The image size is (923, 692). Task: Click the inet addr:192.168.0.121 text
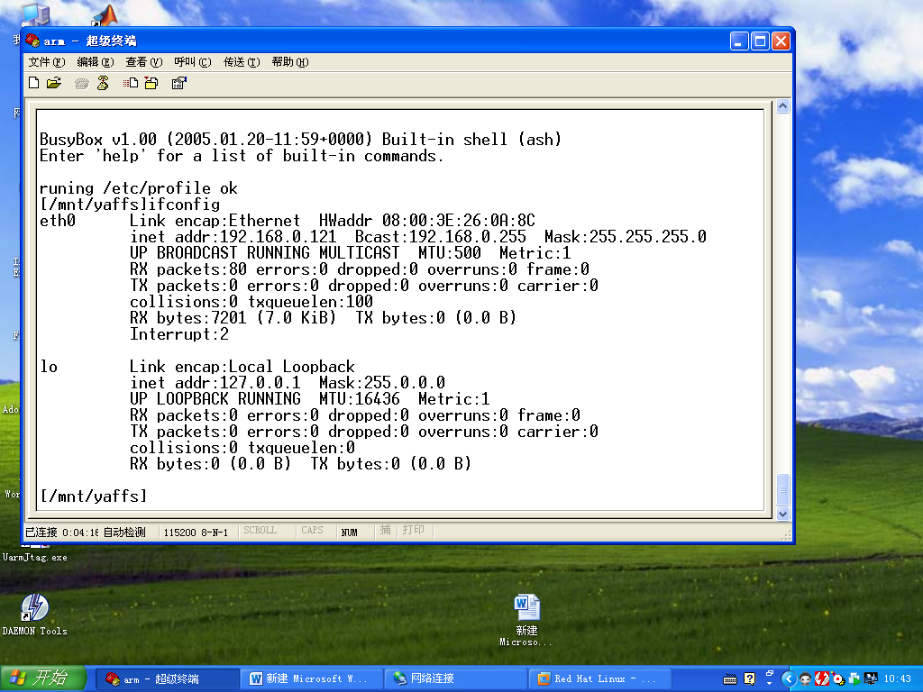pyautogui.click(x=233, y=237)
